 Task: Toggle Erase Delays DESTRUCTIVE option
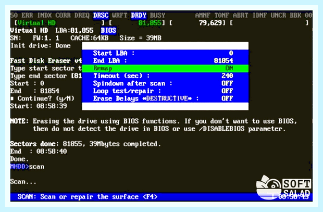[x=165, y=98]
